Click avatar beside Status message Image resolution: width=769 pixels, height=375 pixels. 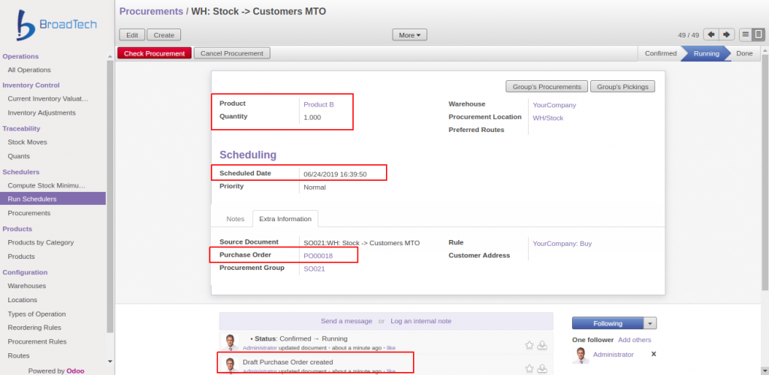point(229,342)
